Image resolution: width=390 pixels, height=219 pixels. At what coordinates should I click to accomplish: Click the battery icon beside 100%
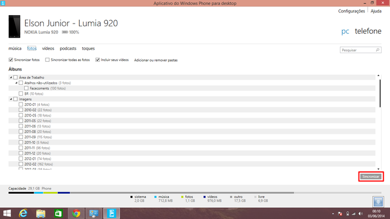click(x=65, y=32)
